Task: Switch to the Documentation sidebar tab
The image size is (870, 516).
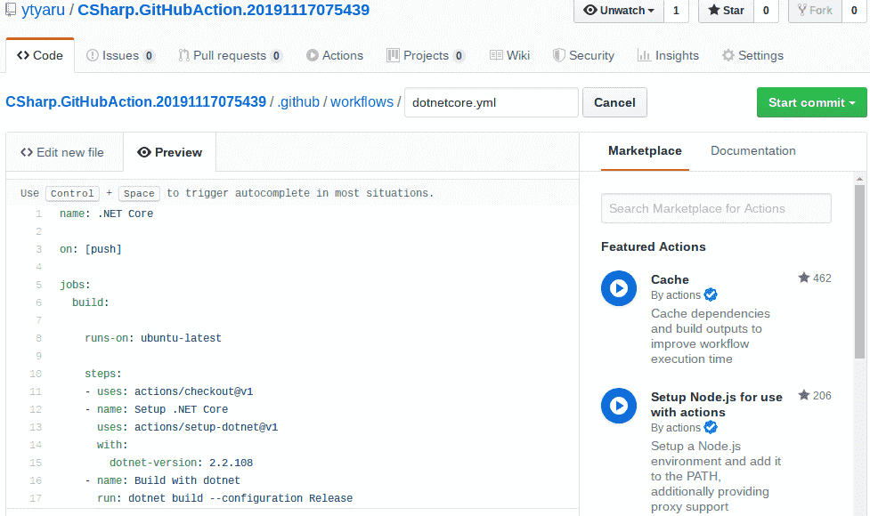Action: [753, 150]
